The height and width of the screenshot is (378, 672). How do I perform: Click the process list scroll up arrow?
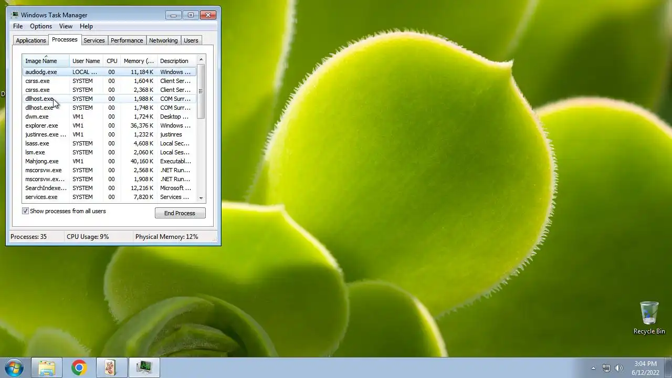pyautogui.click(x=201, y=59)
